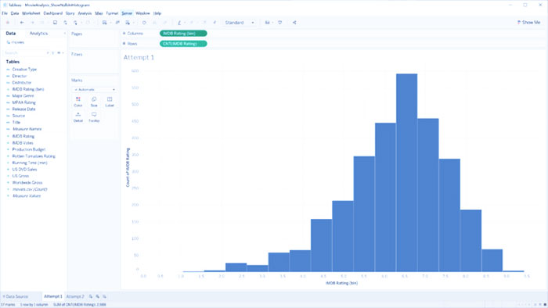Open the Show/Hide Cards dropdown arrow
The image size is (548, 308).
[272, 23]
